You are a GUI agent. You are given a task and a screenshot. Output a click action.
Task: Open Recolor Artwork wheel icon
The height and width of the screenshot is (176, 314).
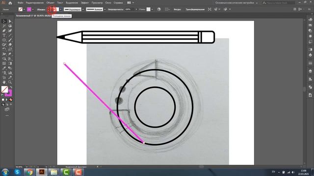pyautogui.click(x=159, y=9)
